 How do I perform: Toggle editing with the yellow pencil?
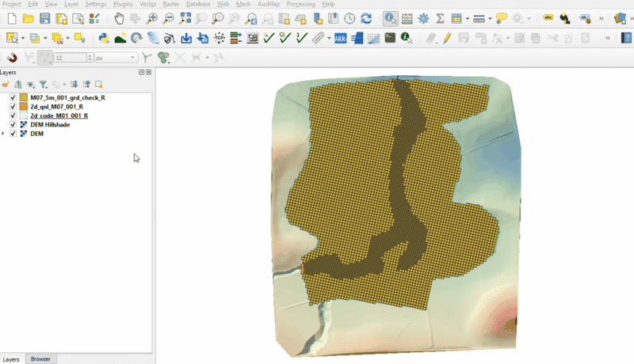click(447, 39)
